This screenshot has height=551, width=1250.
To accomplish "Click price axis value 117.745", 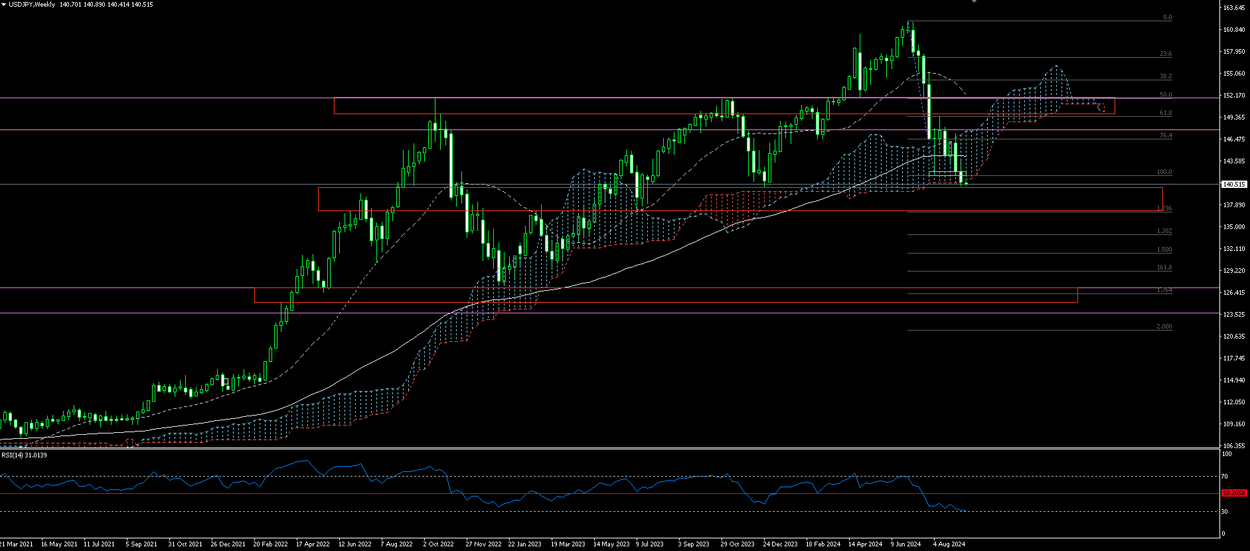I will coord(1234,358).
